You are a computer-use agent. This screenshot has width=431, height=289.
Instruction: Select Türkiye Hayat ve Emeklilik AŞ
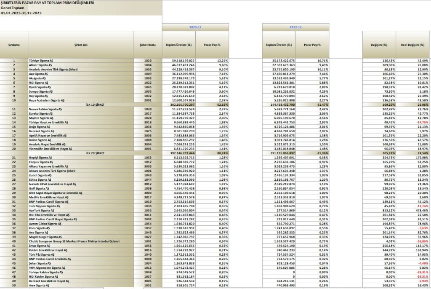click(x=48, y=122)
